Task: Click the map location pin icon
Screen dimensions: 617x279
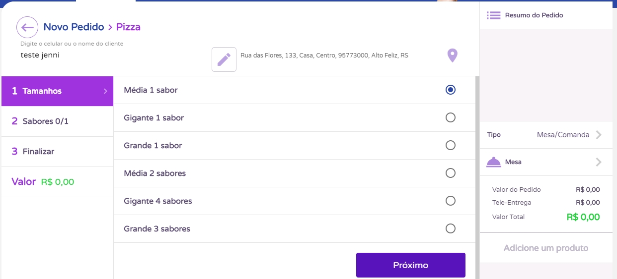Action: point(452,56)
